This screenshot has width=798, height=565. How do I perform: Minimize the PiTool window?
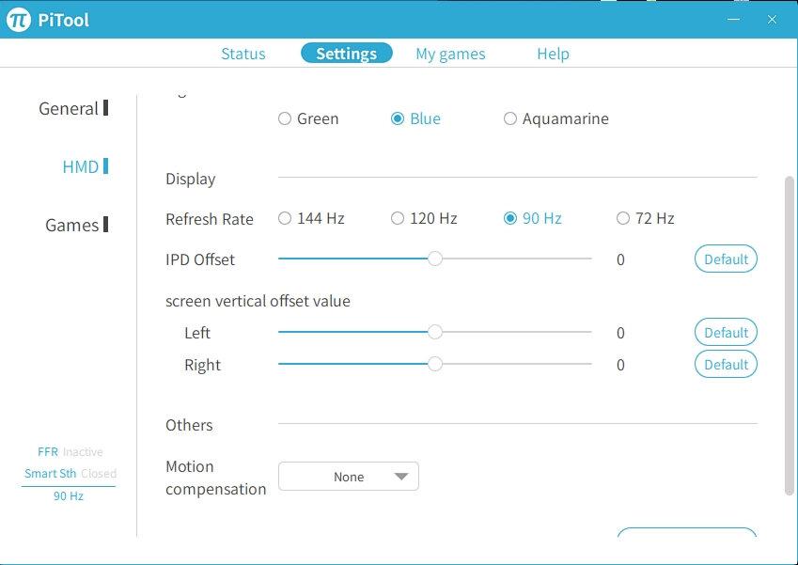coord(734,19)
